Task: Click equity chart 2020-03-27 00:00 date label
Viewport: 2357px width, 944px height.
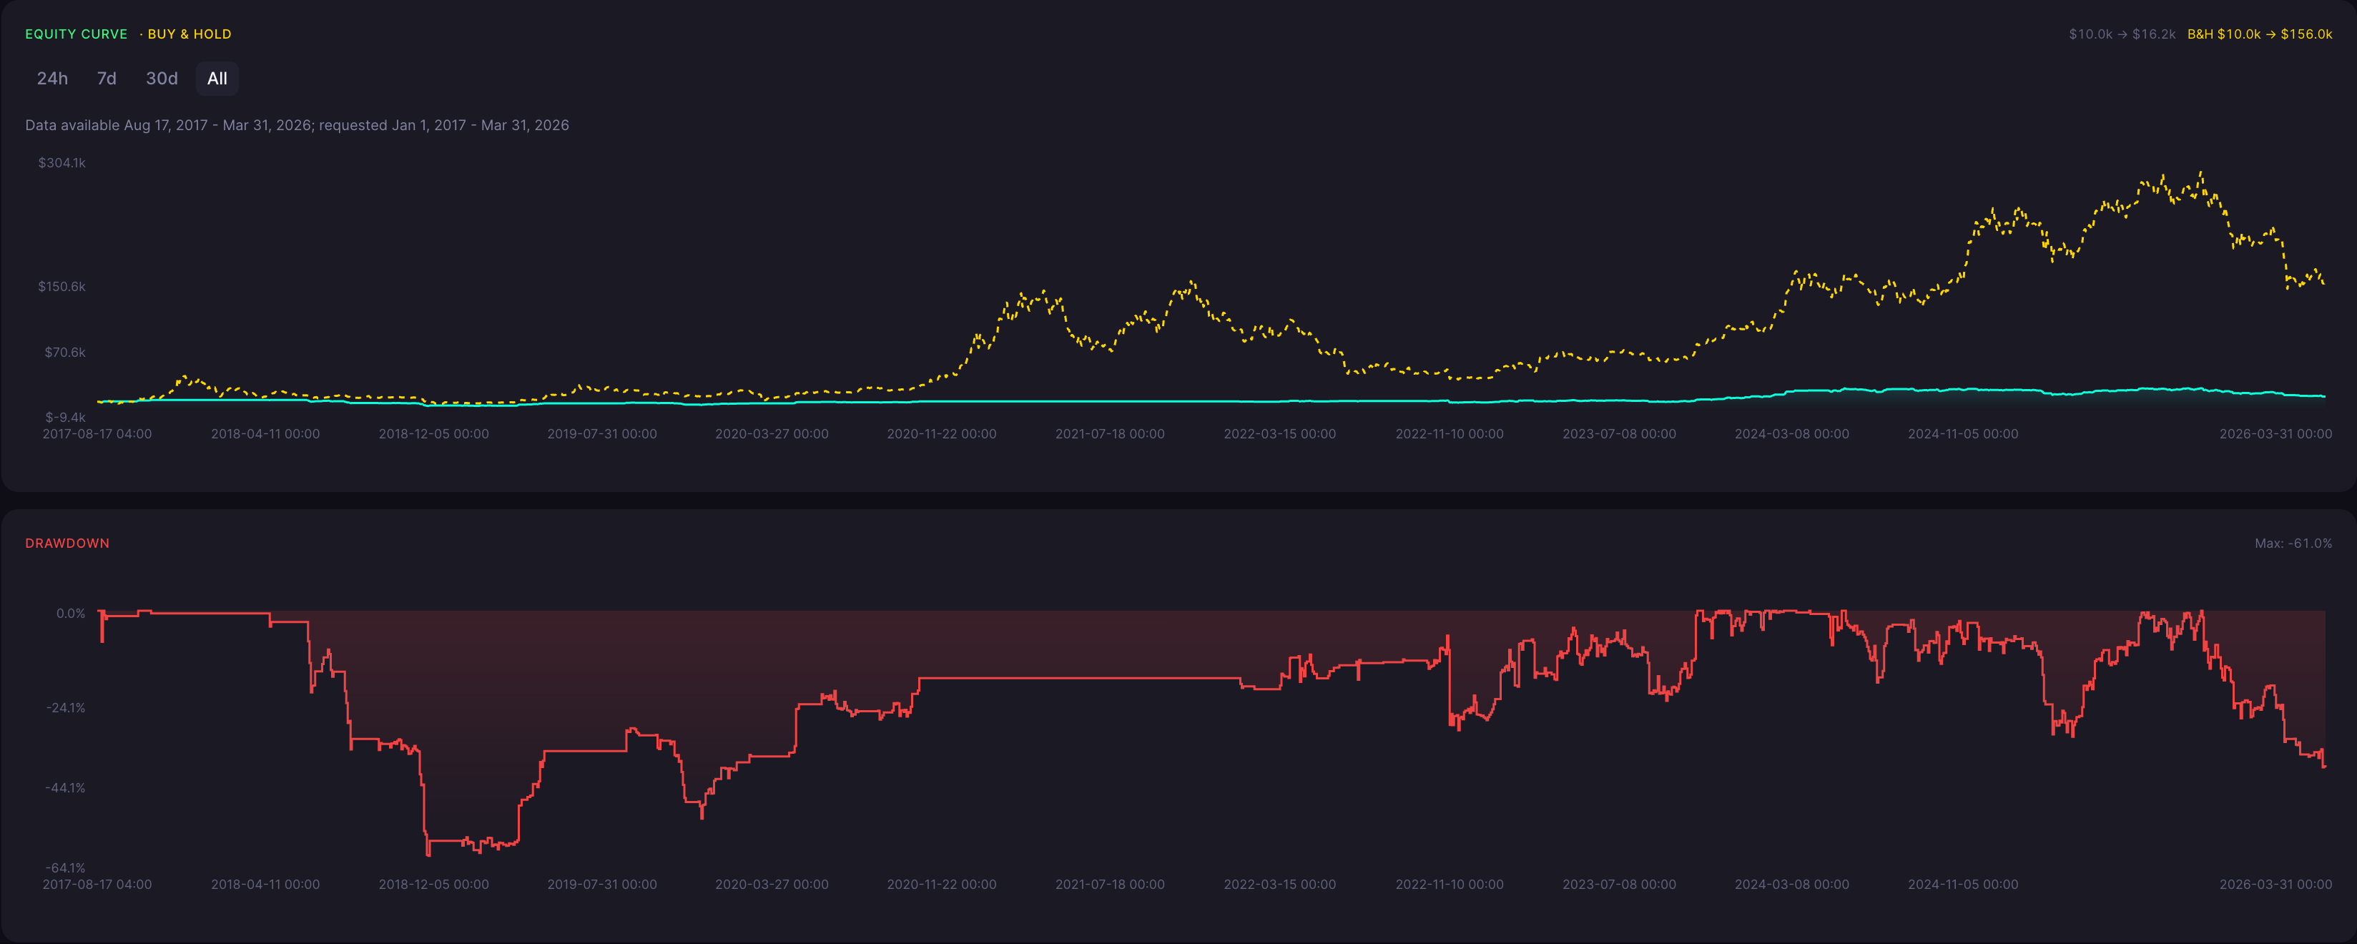Action: coord(772,433)
